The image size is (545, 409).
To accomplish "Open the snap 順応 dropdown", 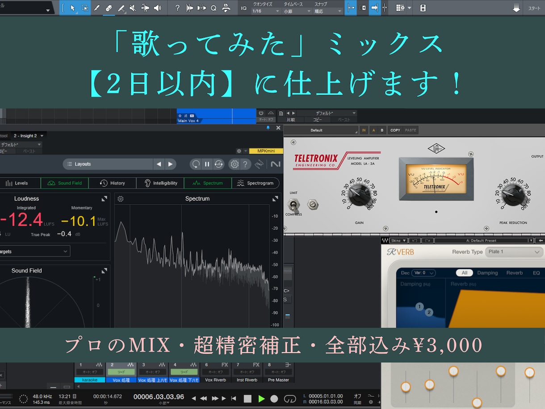I will point(327,11).
